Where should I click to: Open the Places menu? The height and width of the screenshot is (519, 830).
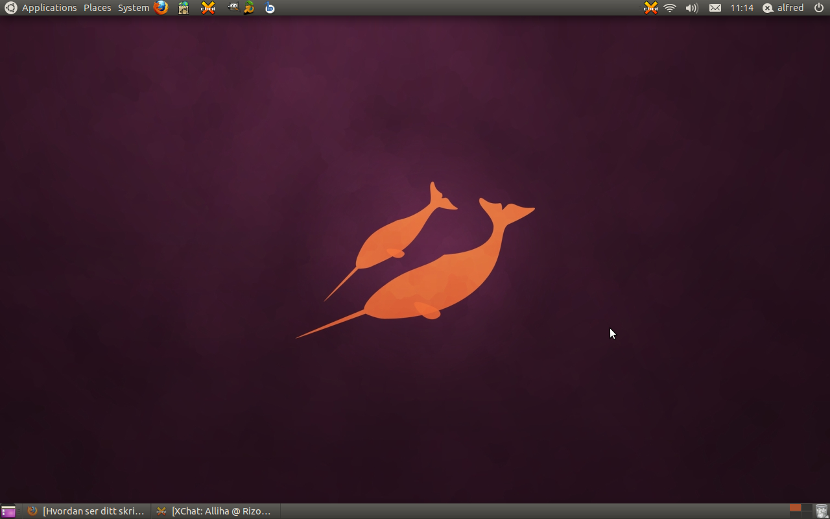coord(97,8)
